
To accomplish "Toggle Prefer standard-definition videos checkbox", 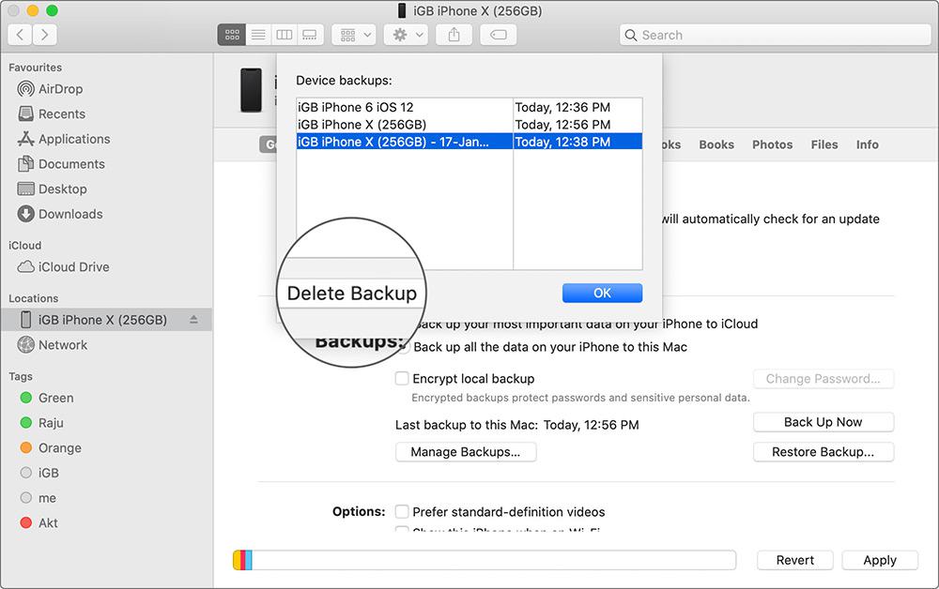I will coord(402,512).
